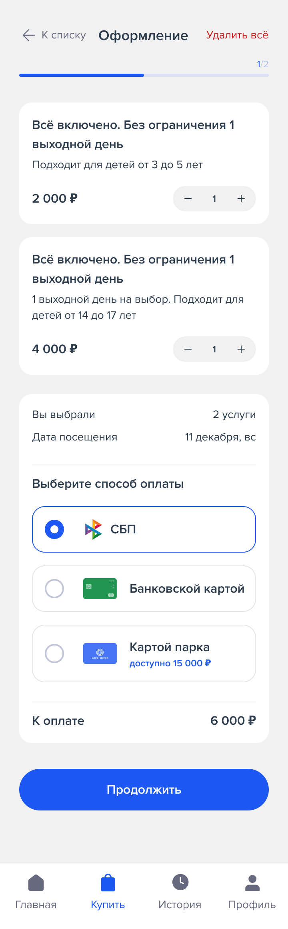This screenshot has width=288, height=929.
Task: Click the green bank card icon
Action: 100,589
